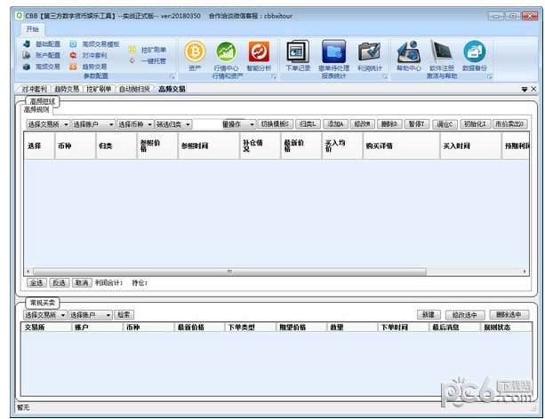Click the 币种 column header in upper table

(x=75, y=146)
